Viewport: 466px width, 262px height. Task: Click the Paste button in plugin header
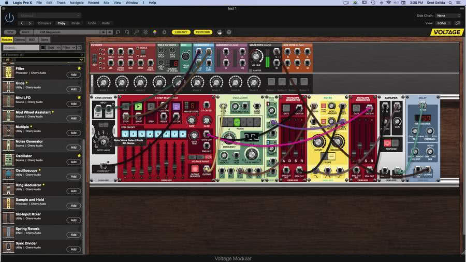click(76, 23)
